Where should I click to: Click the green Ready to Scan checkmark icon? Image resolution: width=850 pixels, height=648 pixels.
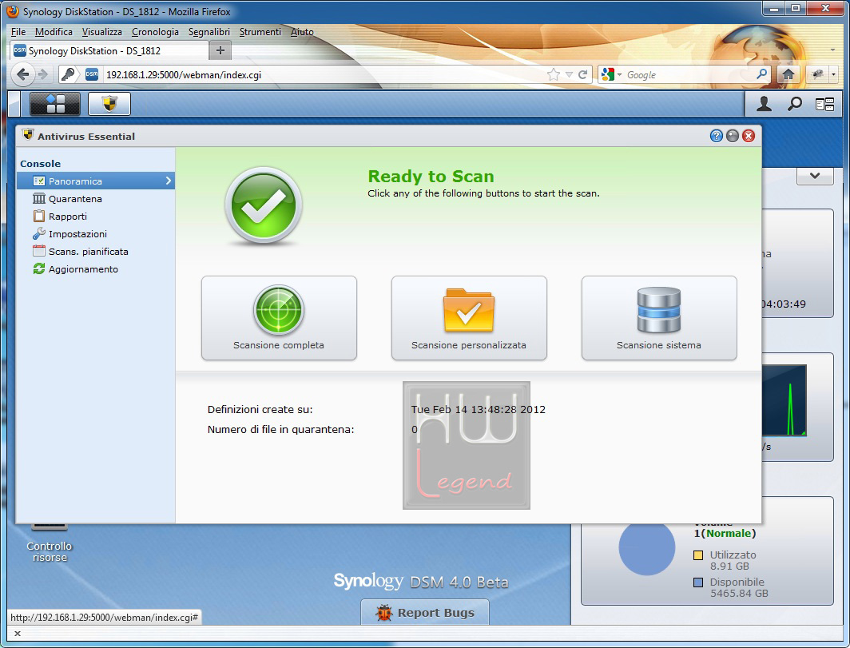[x=264, y=205]
